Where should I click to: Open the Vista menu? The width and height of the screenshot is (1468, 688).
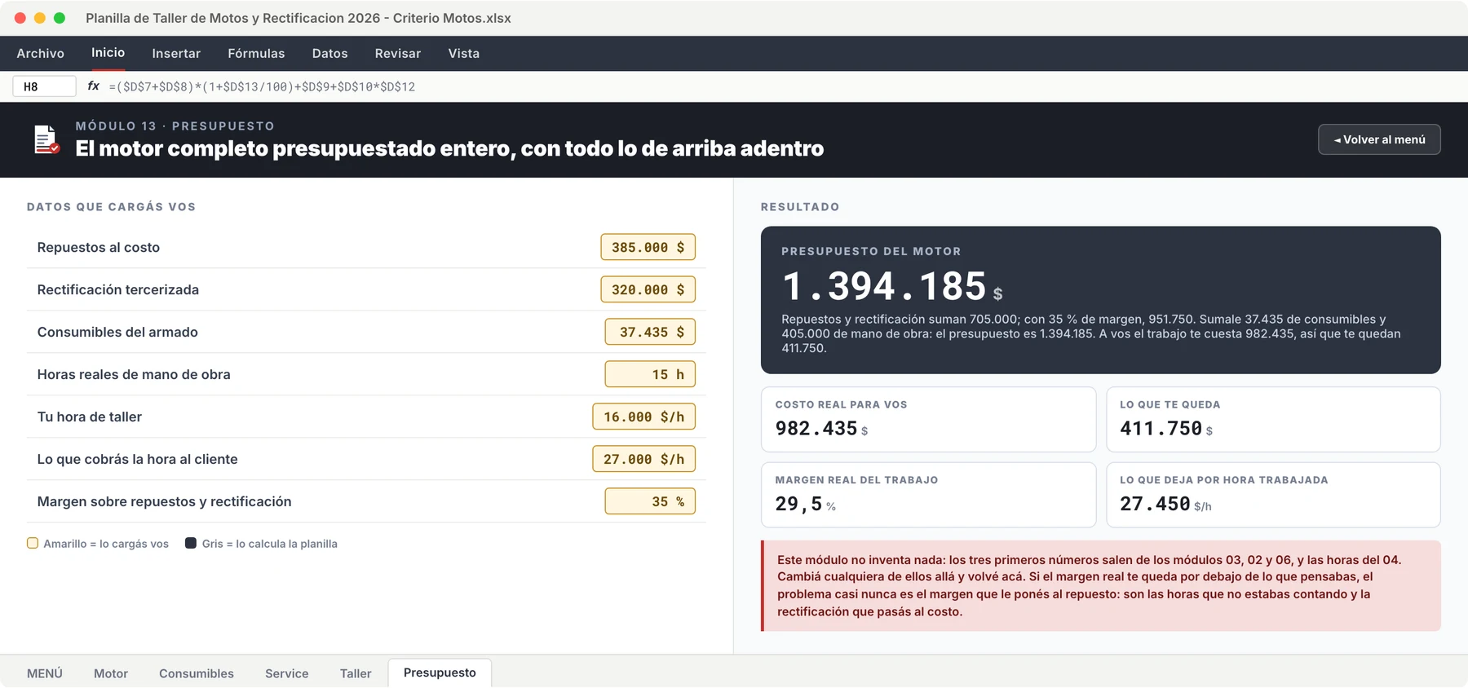tap(463, 53)
